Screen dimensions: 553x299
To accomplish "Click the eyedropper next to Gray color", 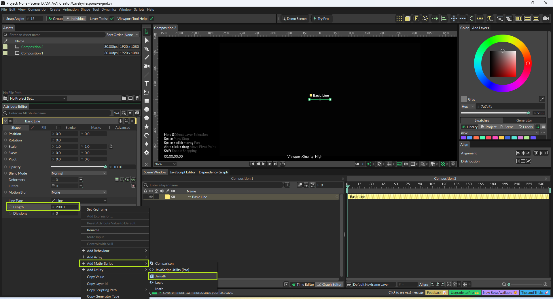I will (x=542, y=99).
